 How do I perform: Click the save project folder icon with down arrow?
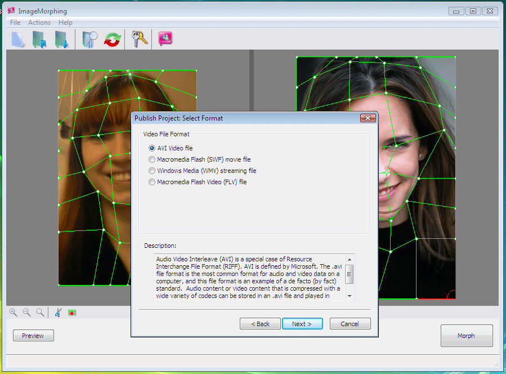point(61,40)
